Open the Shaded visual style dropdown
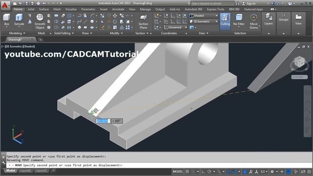313x176 pixels. (203, 16)
